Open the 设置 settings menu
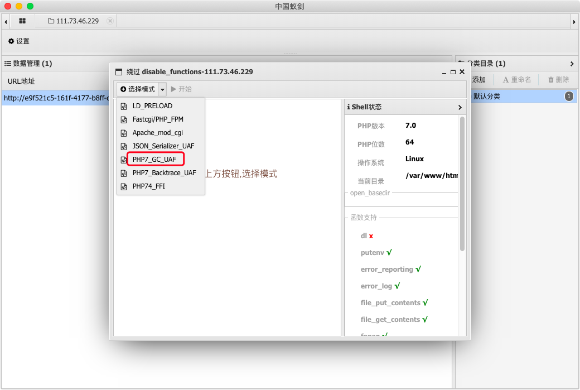Image resolution: width=580 pixels, height=390 pixels. pos(19,41)
